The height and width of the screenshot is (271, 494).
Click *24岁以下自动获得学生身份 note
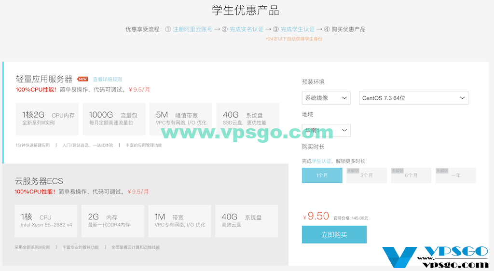pyautogui.click(x=294, y=39)
